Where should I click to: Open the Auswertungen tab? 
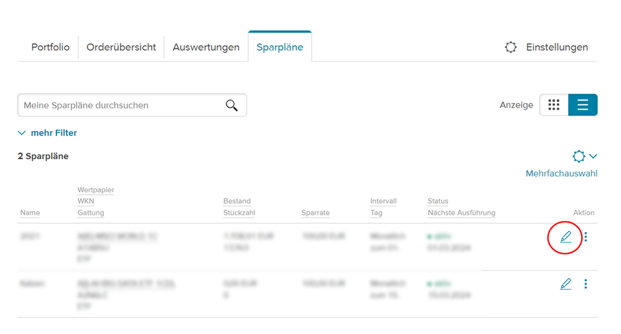[x=206, y=47]
